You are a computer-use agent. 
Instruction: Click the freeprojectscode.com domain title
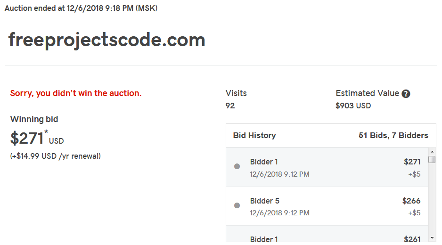(x=107, y=40)
